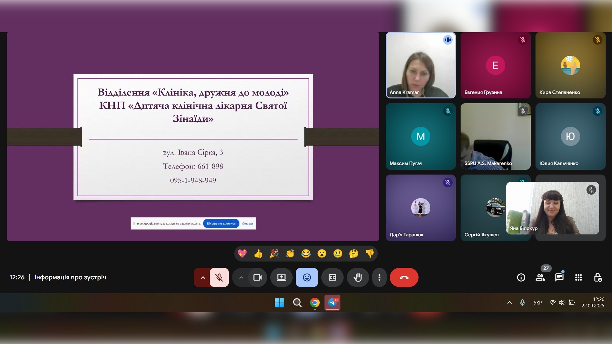Show hidden system tray icons
The image size is (612, 344).
click(509, 303)
